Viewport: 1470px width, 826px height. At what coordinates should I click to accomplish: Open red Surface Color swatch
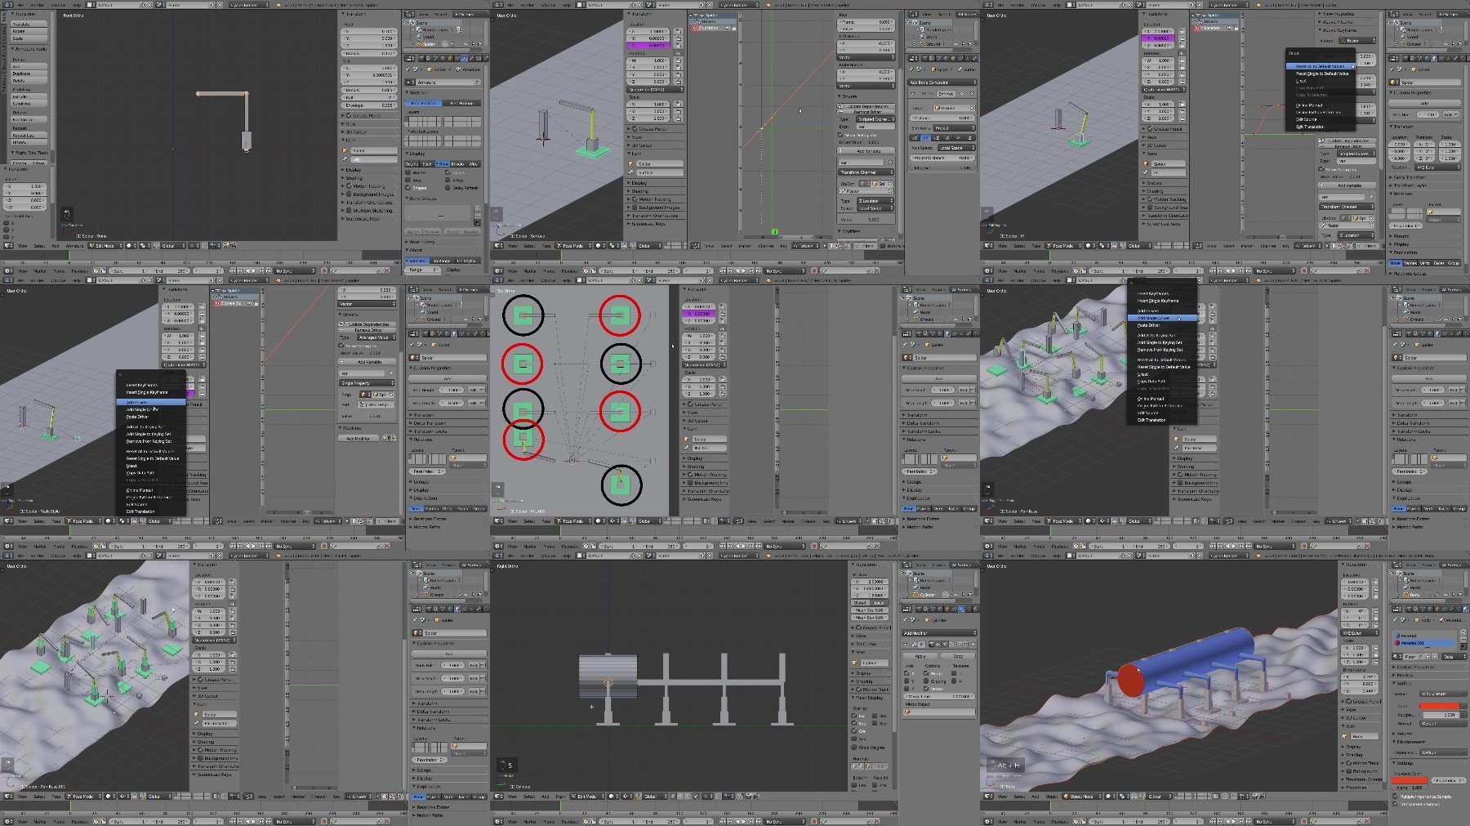point(1440,706)
